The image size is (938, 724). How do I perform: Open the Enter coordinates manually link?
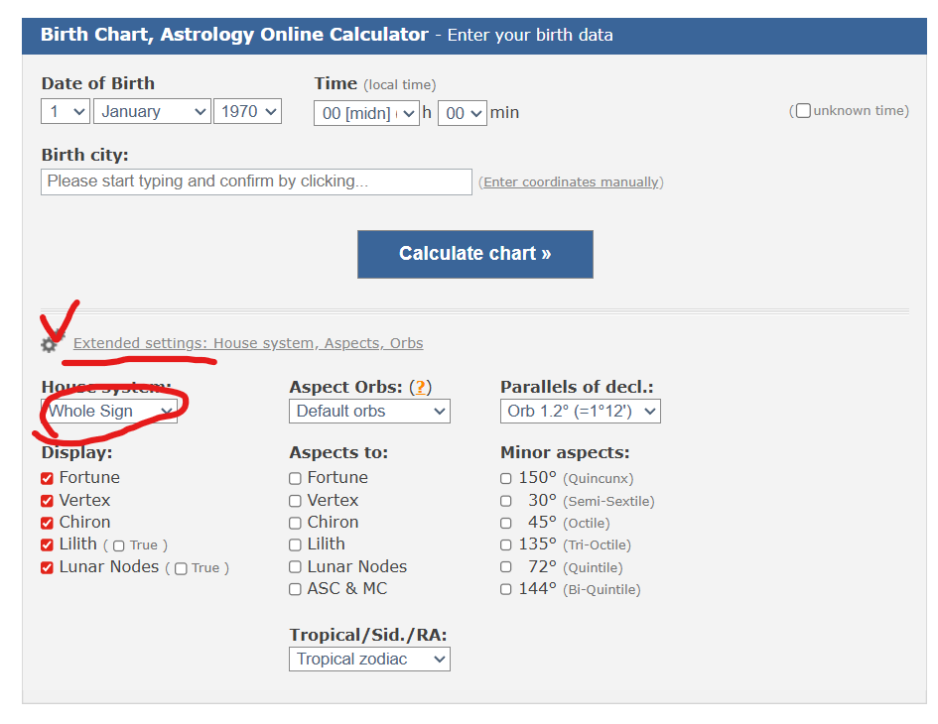click(572, 182)
